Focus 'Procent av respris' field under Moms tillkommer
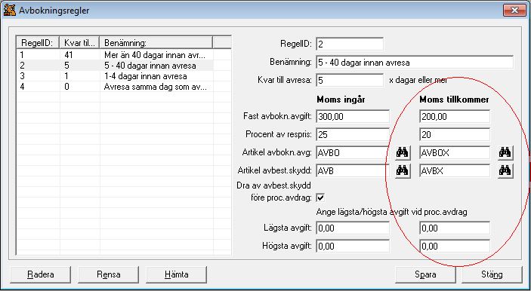The image size is (531, 291). click(455, 134)
